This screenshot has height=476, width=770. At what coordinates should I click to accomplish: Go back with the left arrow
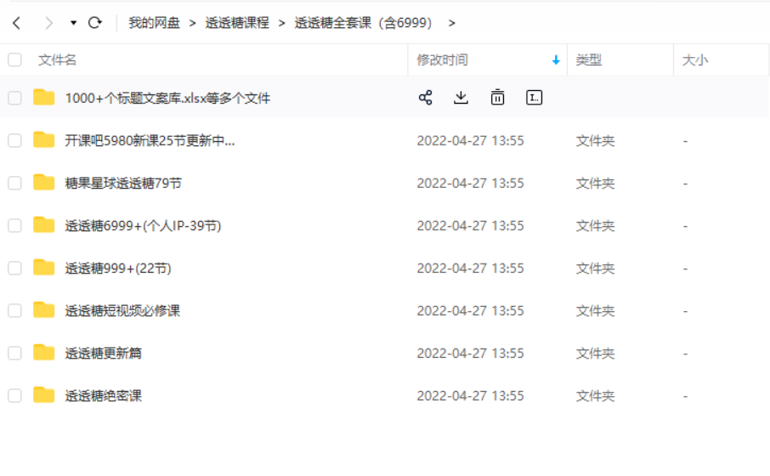[17, 23]
